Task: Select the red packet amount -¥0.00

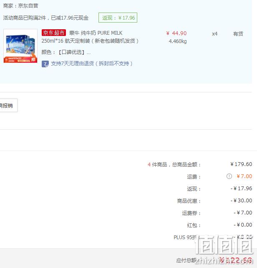Action: click(x=243, y=225)
